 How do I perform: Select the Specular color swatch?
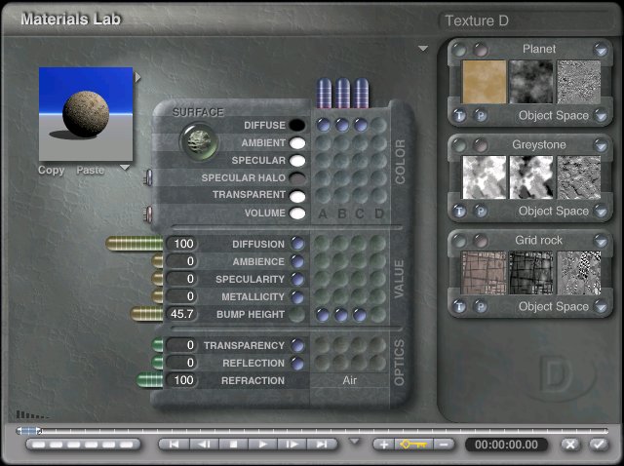296,161
